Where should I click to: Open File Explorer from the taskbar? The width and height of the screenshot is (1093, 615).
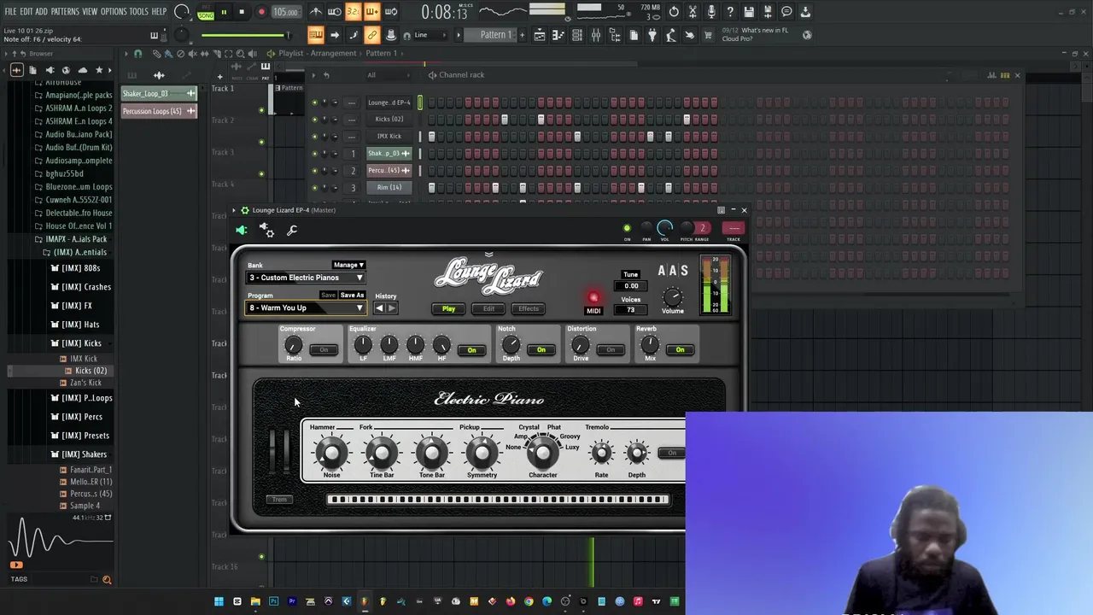pos(255,601)
